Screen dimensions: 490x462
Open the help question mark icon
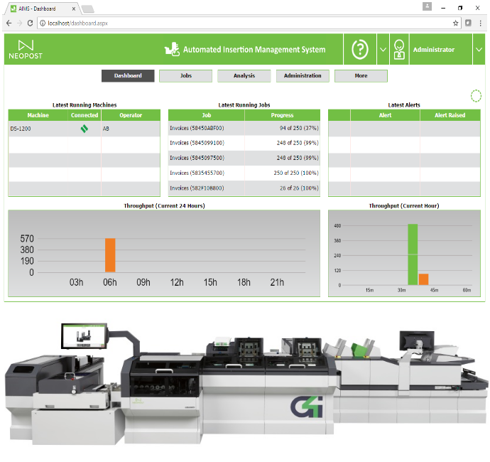point(361,50)
